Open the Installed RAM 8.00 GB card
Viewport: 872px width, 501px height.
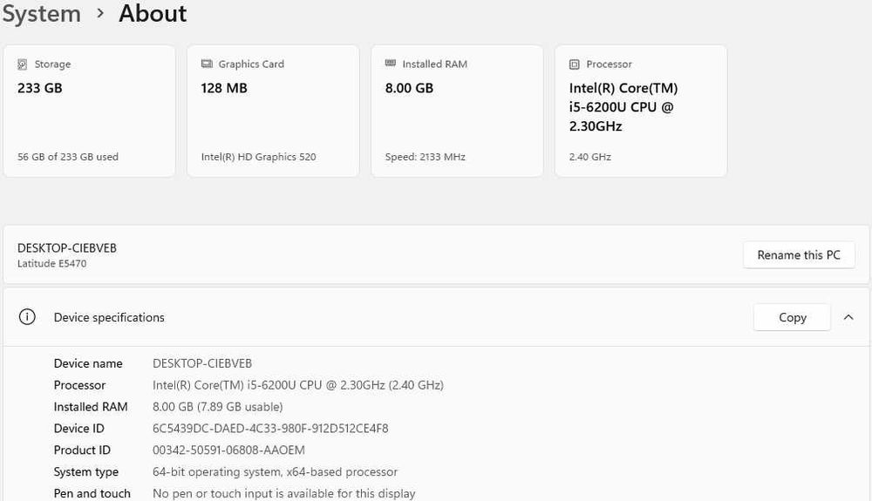457,112
